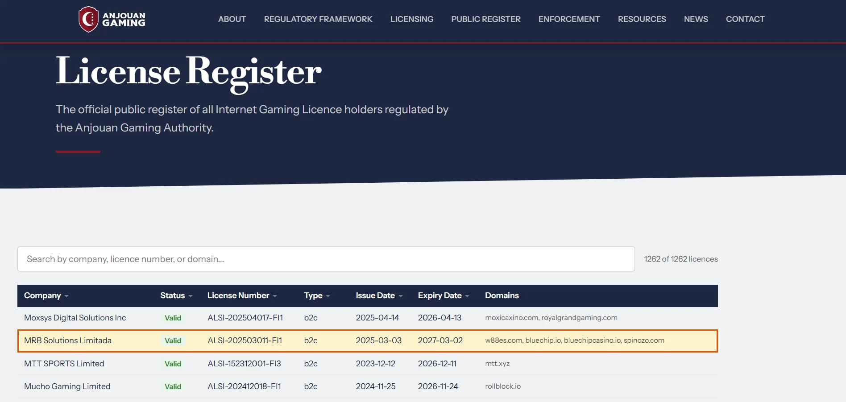Viewport: 846px width, 402px height.
Task: Open the ENFORCEMENT navigation item
Action: pos(569,19)
